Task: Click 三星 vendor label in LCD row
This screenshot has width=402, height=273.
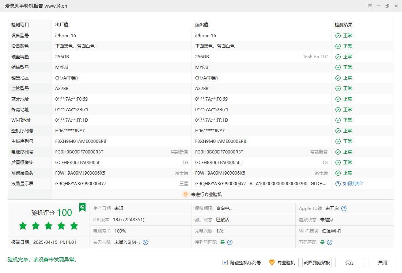Action: pyautogui.click(x=184, y=184)
